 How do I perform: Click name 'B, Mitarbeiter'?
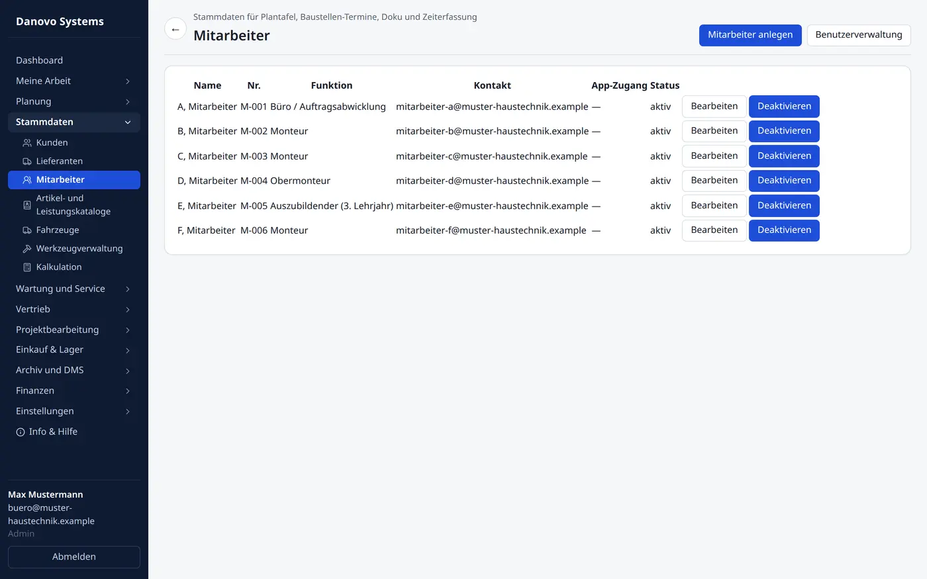(x=207, y=131)
